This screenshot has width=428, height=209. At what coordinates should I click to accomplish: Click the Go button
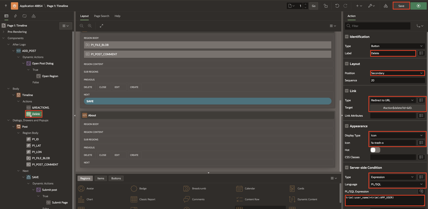(x=313, y=6)
